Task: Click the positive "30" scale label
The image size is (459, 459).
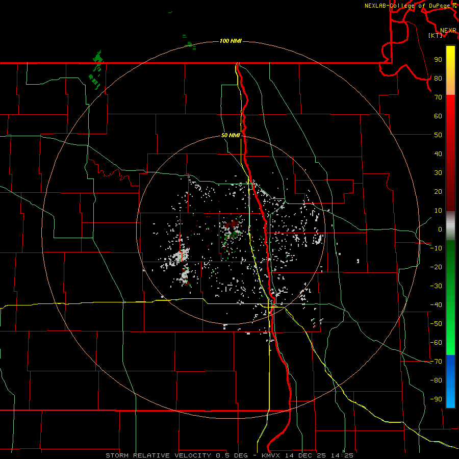Action: [x=438, y=173]
